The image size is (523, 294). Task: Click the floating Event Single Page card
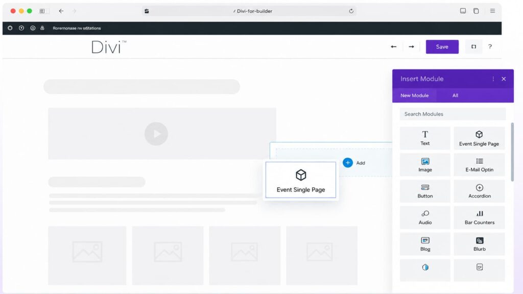[x=300, y=180]
